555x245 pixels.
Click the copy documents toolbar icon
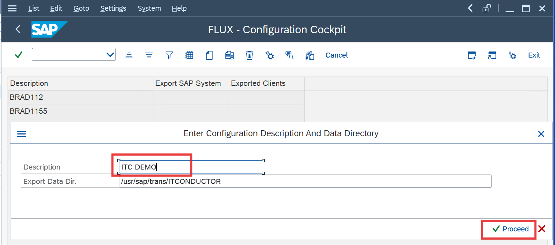coord(229,55)
